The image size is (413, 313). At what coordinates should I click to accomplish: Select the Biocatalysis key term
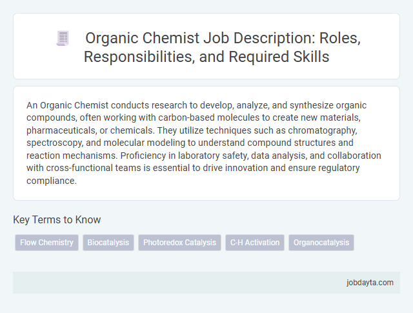(108, 243)
